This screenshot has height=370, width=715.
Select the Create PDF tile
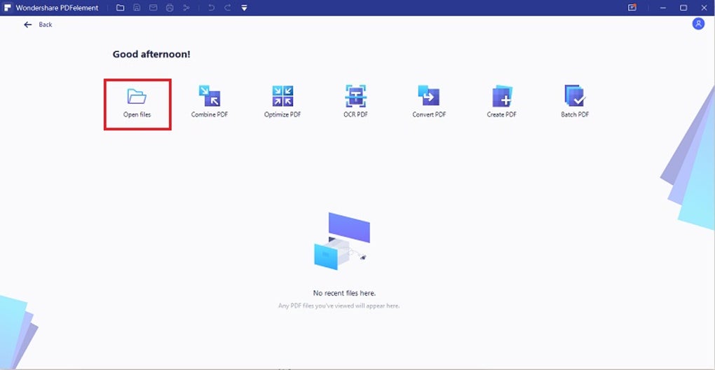(502, 102)
